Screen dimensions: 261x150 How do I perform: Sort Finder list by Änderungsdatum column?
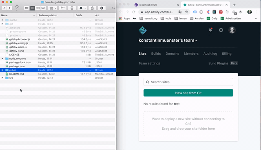pyautogui.click(x=55, y=15)
